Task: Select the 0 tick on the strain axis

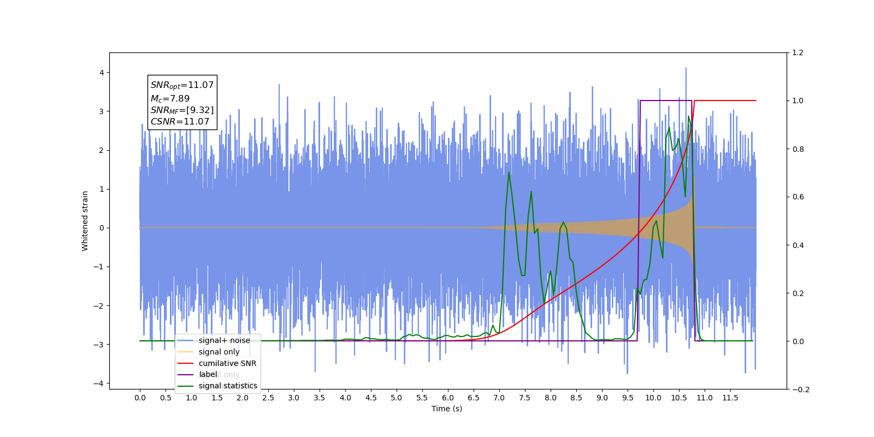Action: (101, 228)
